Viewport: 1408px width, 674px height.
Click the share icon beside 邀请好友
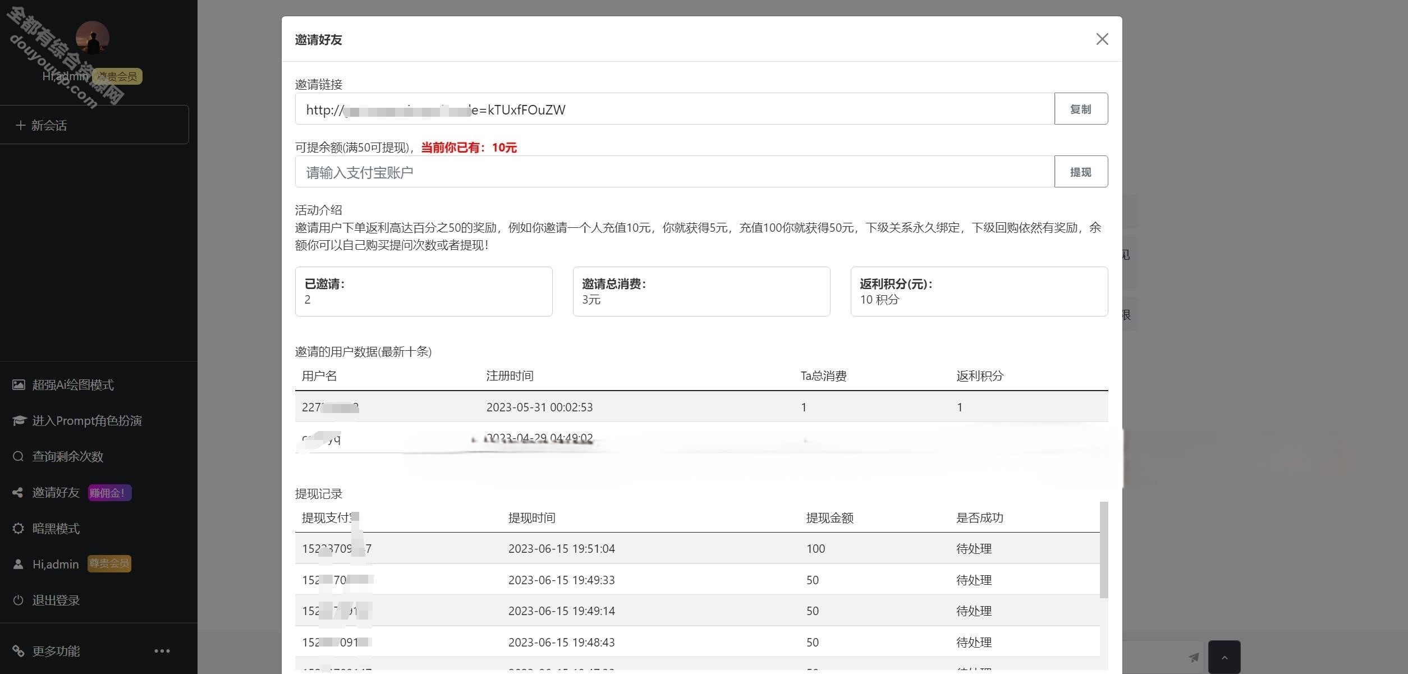coord(18,492)
